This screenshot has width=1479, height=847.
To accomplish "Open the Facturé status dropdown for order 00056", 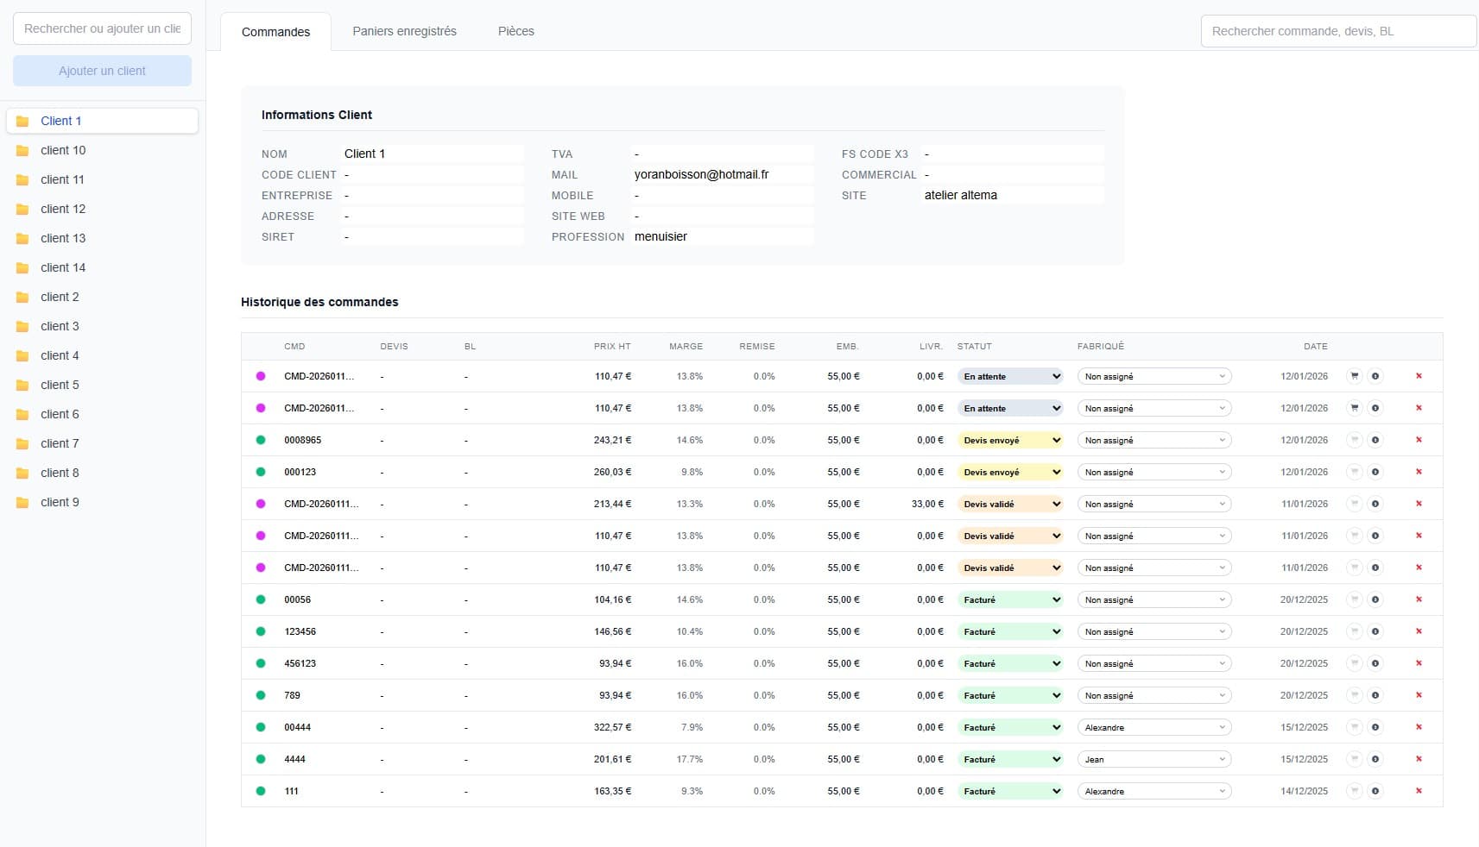I will click(x=1010, y=599).
